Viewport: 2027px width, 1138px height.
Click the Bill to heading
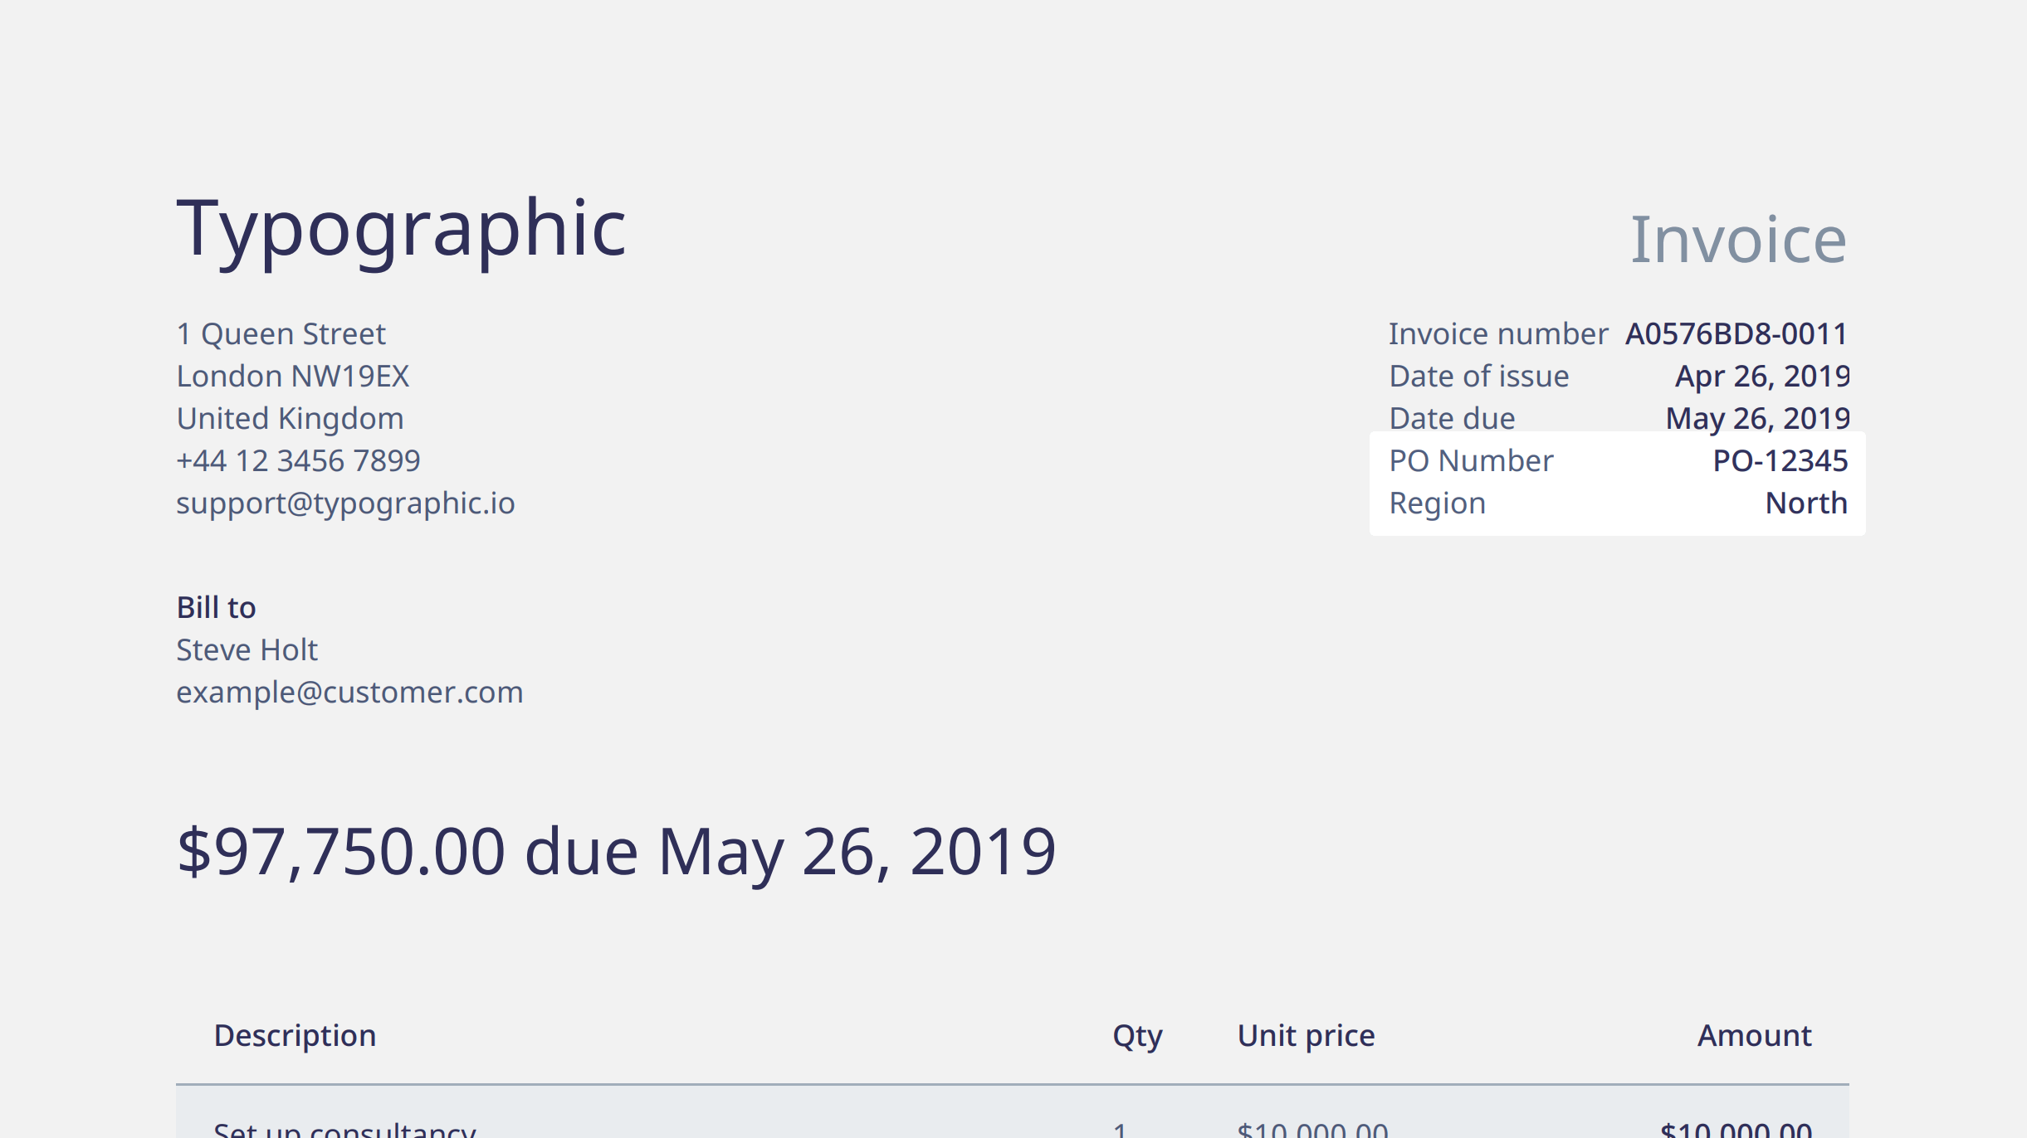click(216, 607)
